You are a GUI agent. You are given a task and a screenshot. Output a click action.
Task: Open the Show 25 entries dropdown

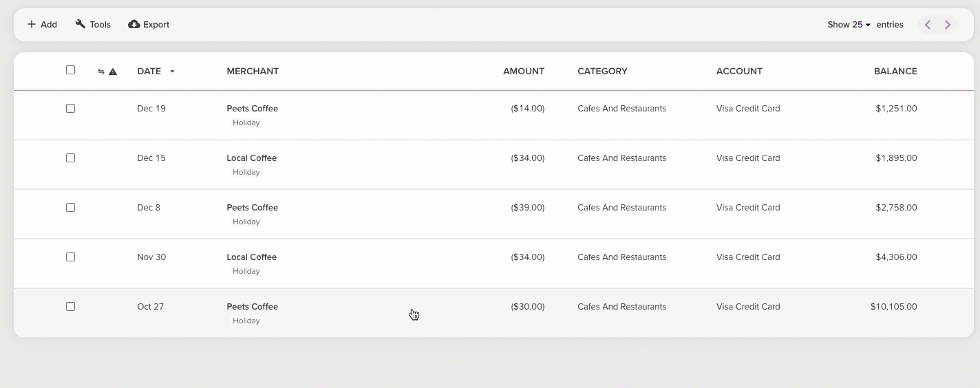click(x=857, y=25)
